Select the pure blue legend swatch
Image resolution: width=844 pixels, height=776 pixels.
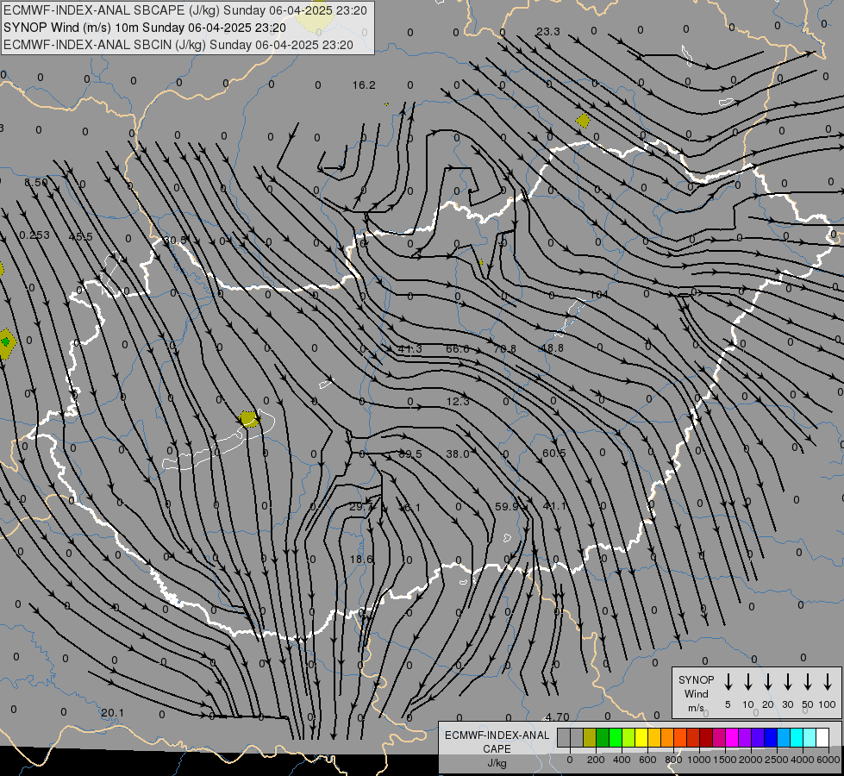tap(770, 737)
